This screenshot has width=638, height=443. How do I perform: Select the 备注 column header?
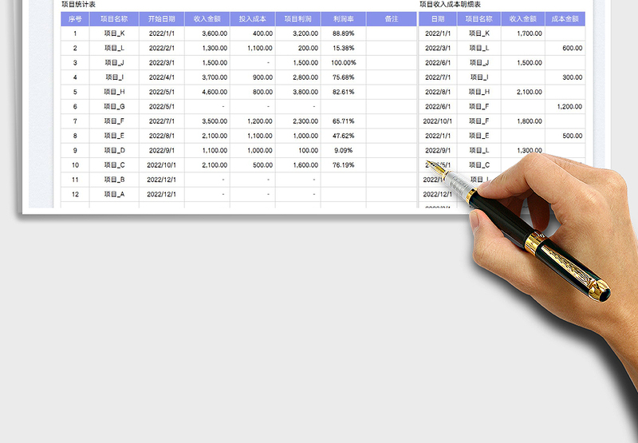(x=391, y=18)
